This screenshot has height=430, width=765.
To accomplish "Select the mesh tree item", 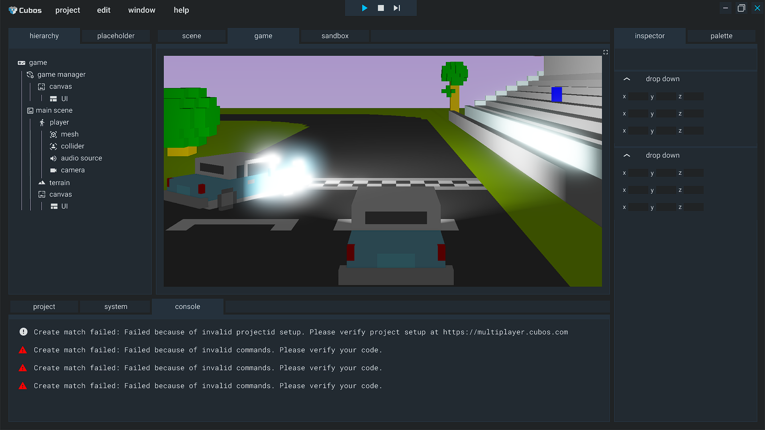I will pos(70,134).
